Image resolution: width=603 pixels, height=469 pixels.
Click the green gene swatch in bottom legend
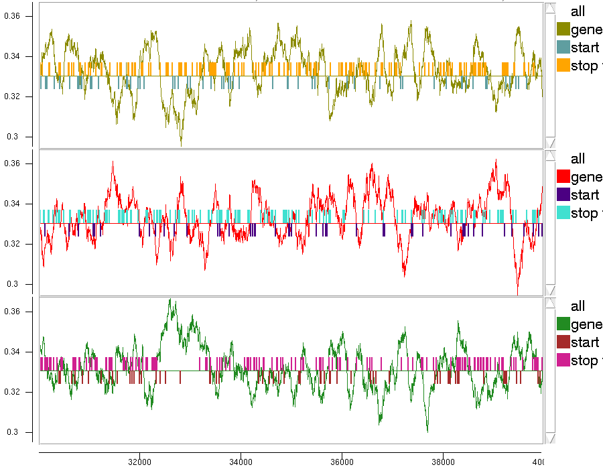click(563, 324)
